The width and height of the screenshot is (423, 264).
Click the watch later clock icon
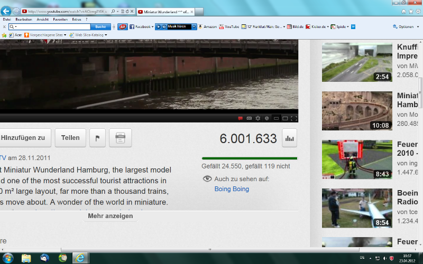[267, 118]
